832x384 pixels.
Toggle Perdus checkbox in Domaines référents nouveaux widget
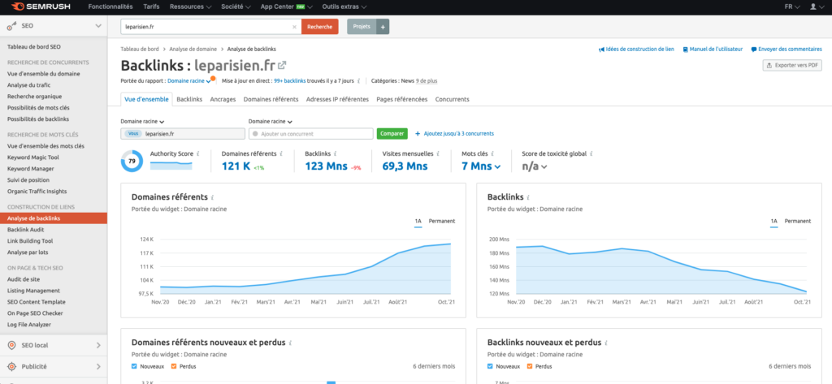[172, 366]
